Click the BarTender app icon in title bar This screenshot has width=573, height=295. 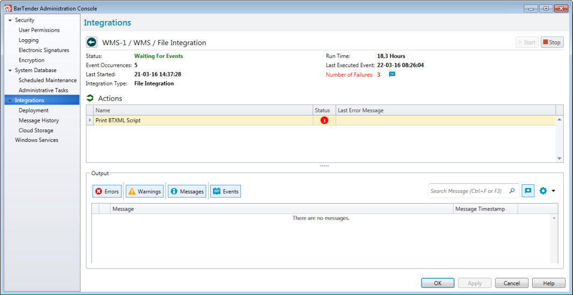(x=8, y=9)
